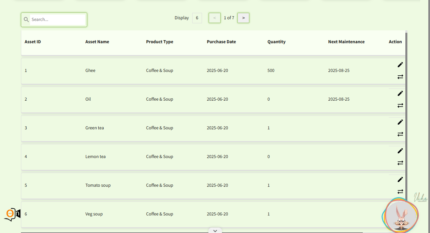Click quantity 500 in Ghee row
This screenshot has height=233, width=430.
pos(271,71)
